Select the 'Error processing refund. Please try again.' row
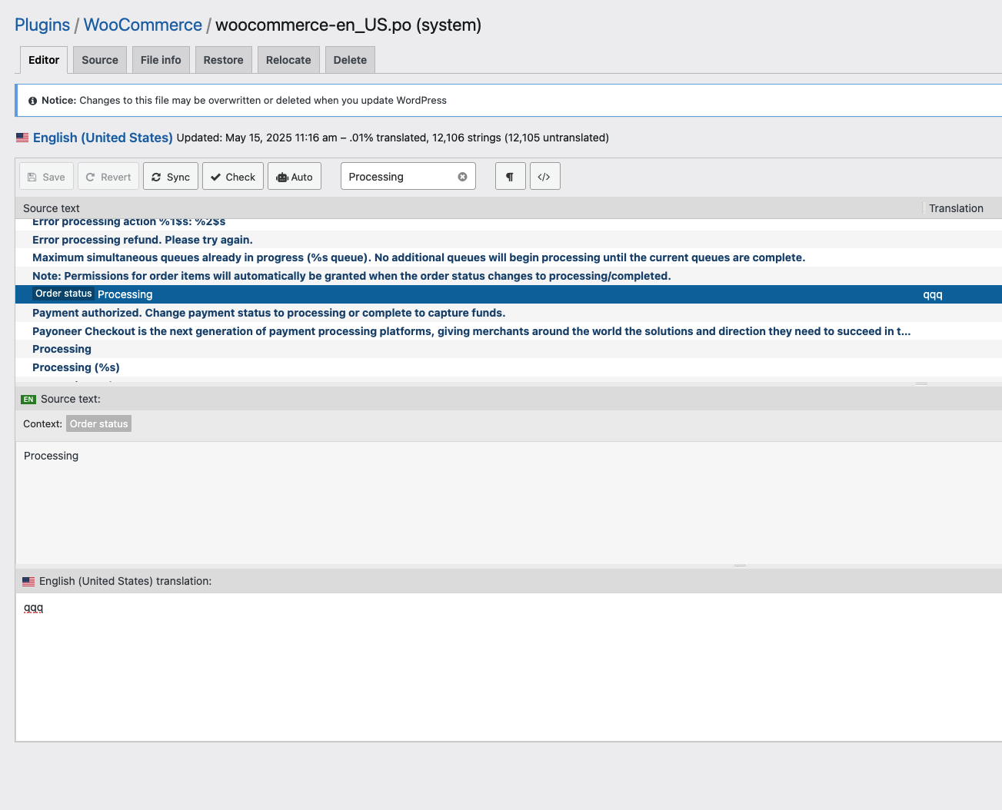The width and height of the screenshot is (1002, 810). 508,240
